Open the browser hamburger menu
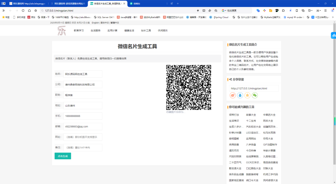Screen dimensions: 336x184 click(325, 11)
